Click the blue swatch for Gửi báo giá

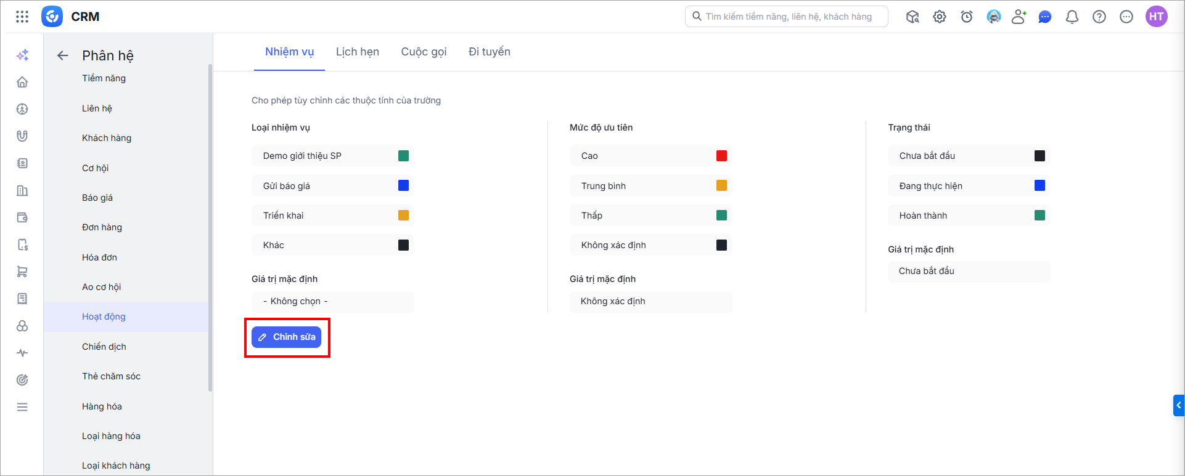point(403,185)
